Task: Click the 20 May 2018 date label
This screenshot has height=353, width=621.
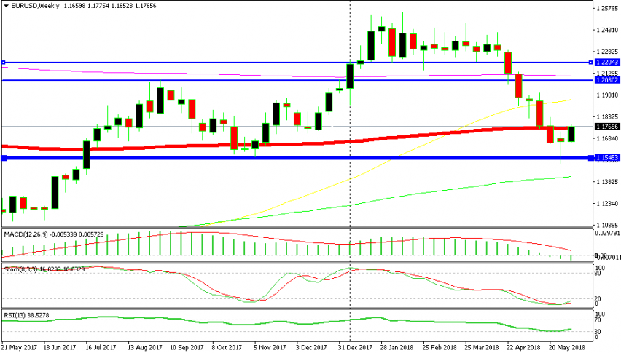Action: 567,347
